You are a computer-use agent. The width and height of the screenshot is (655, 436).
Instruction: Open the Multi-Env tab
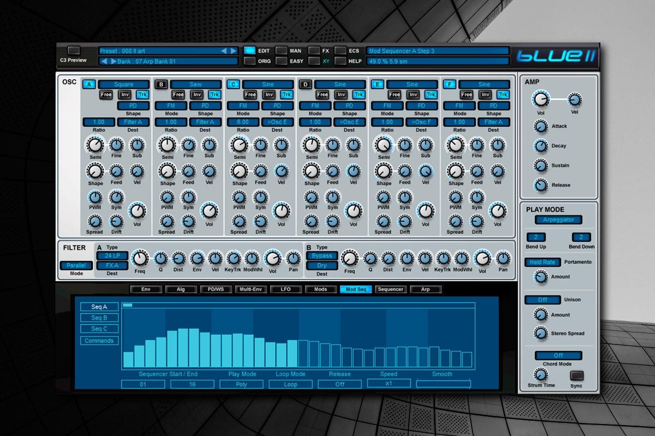(251, 289)
